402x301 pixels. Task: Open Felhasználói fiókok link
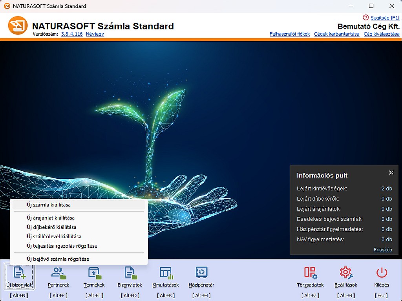(290, 34)
